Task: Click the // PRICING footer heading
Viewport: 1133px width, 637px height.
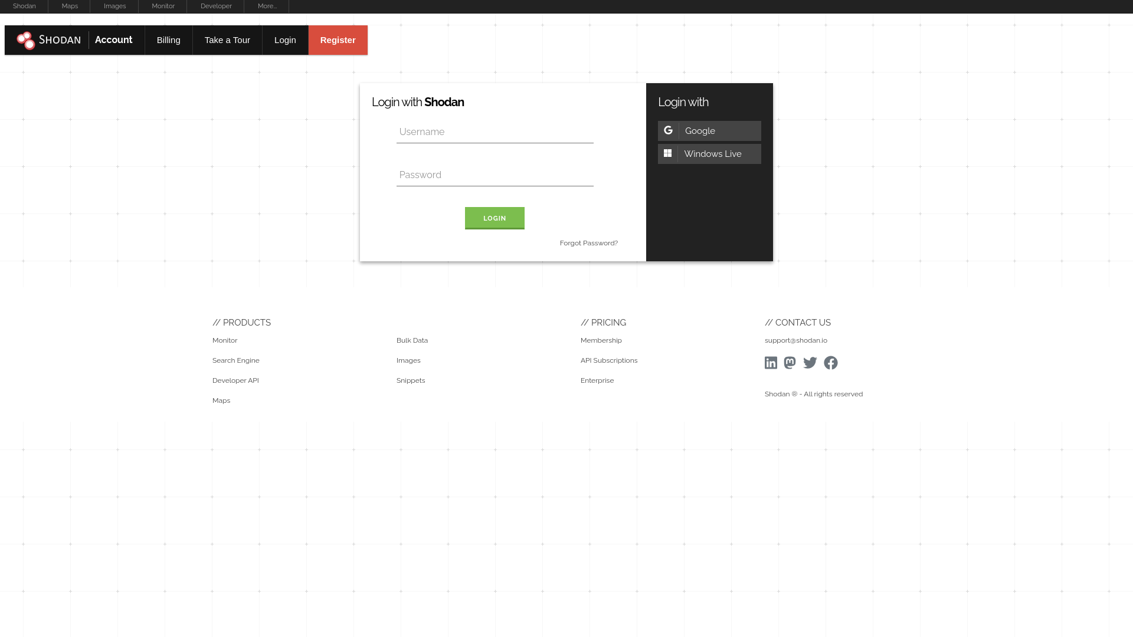Action: tap(603, 323)
